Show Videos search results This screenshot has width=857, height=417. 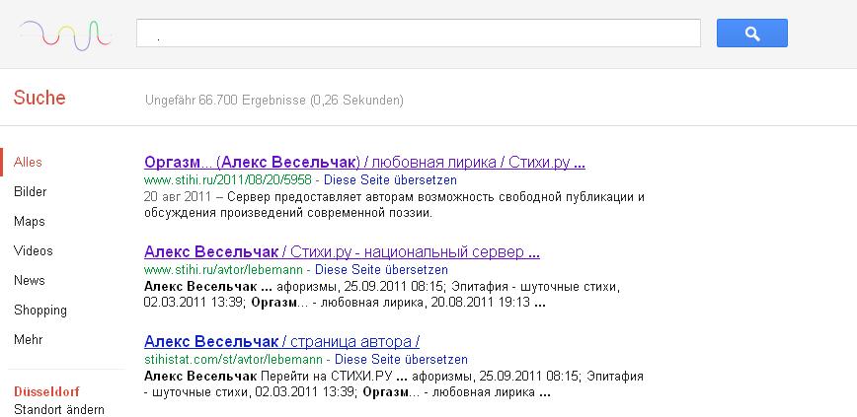pyautogui.click(x=34, y=250)
